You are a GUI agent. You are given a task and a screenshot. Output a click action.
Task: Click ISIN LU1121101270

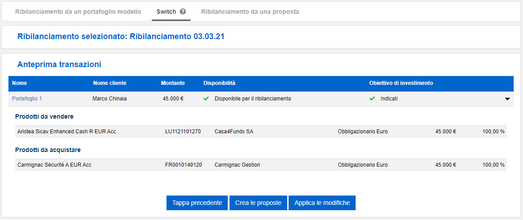(x=183, y=132)
